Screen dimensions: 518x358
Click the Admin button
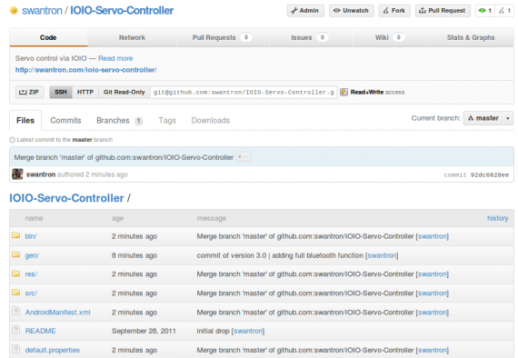[x=305, y=11]
